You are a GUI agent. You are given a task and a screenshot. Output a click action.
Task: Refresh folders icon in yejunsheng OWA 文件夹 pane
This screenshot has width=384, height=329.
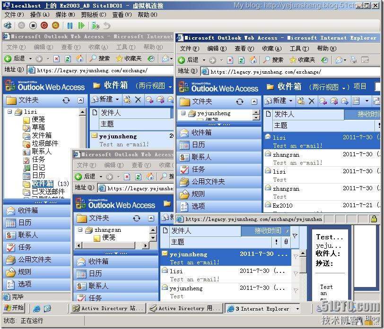pos(240,101)
